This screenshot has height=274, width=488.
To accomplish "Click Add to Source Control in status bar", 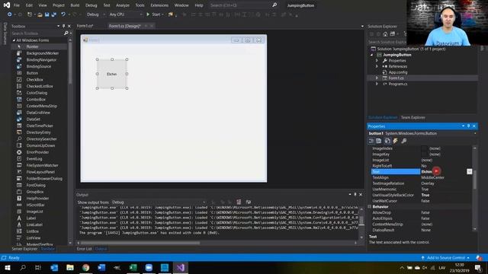I will pyautogui.click(x=445, y=258).
